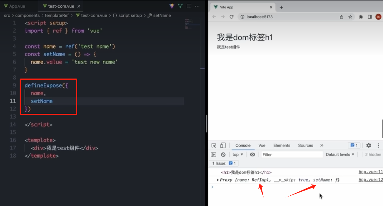Click the share icon in the address bar
The image size is (383, 206).
342,17
